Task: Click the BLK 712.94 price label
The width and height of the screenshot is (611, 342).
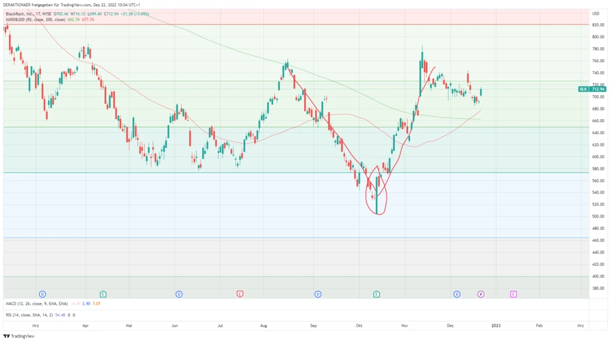Action: (x=589, y=89)
